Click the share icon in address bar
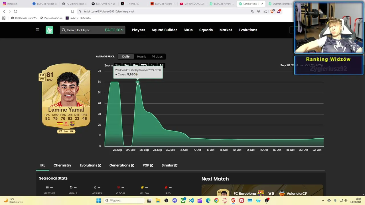 pyautogui.click(x=265, y=11)
